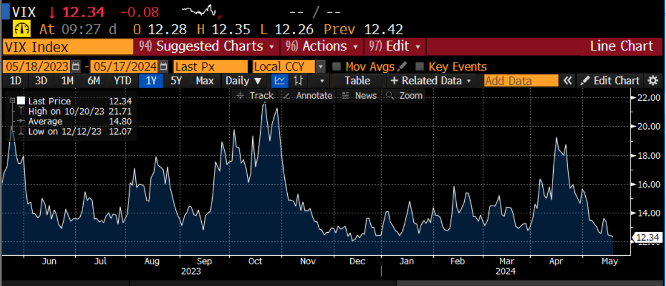This screenshot has height=286, width=666.
Task: Select the Max time range
Action: (205, 81)
